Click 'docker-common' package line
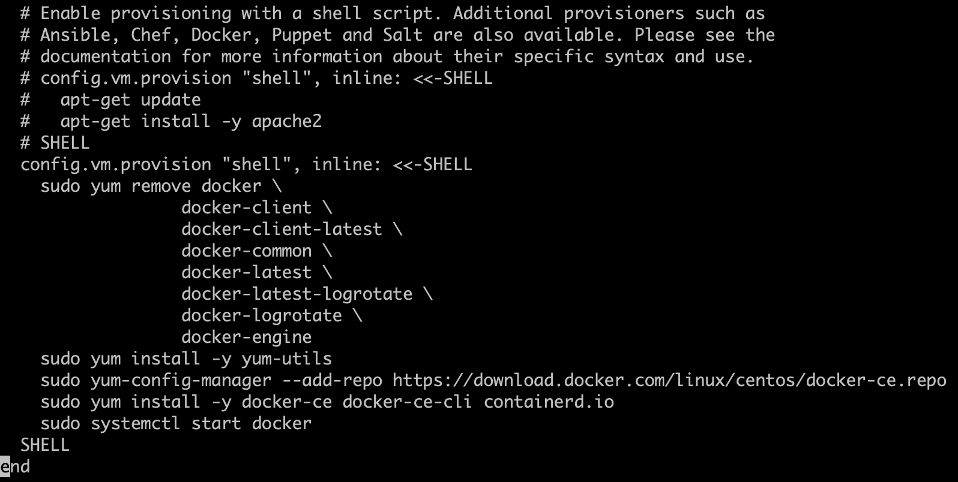 click(x=246, y=251)
